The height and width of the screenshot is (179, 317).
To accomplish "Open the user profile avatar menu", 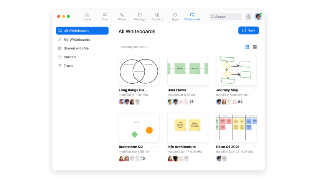I will tap(258, 17).
